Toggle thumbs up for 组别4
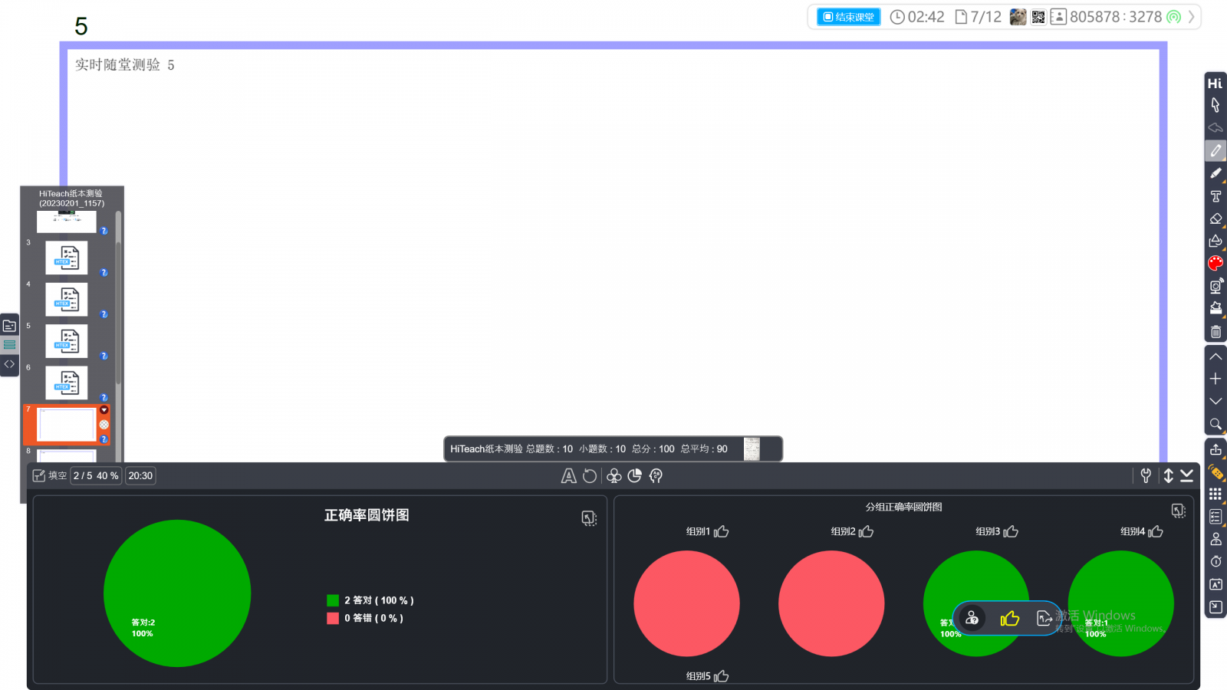 [x=1156, y=531]
